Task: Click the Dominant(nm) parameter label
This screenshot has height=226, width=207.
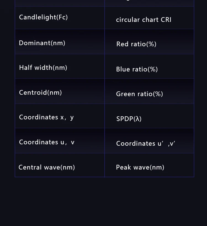Action: click(x=42, y=43)
